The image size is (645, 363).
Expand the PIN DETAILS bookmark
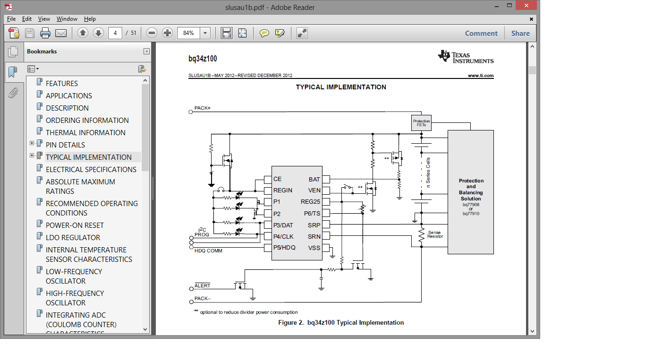point(32,143)
